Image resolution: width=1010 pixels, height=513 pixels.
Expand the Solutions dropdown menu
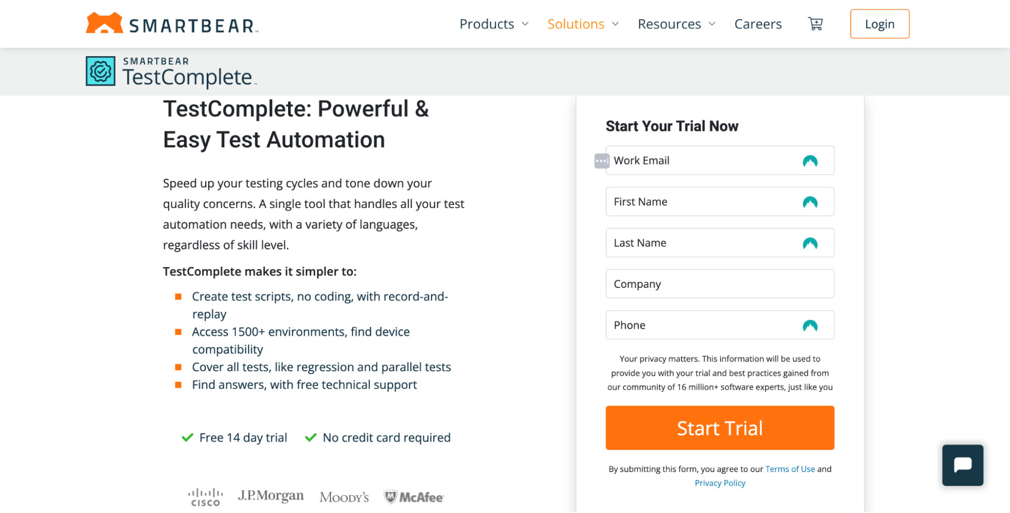click(583, 24)
